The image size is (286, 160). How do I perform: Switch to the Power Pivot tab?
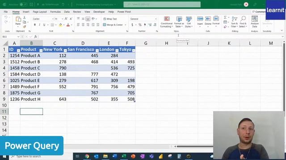point(124,12)
